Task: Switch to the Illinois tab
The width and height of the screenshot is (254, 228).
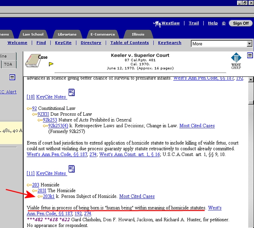Action: click(x=138, y=34)
